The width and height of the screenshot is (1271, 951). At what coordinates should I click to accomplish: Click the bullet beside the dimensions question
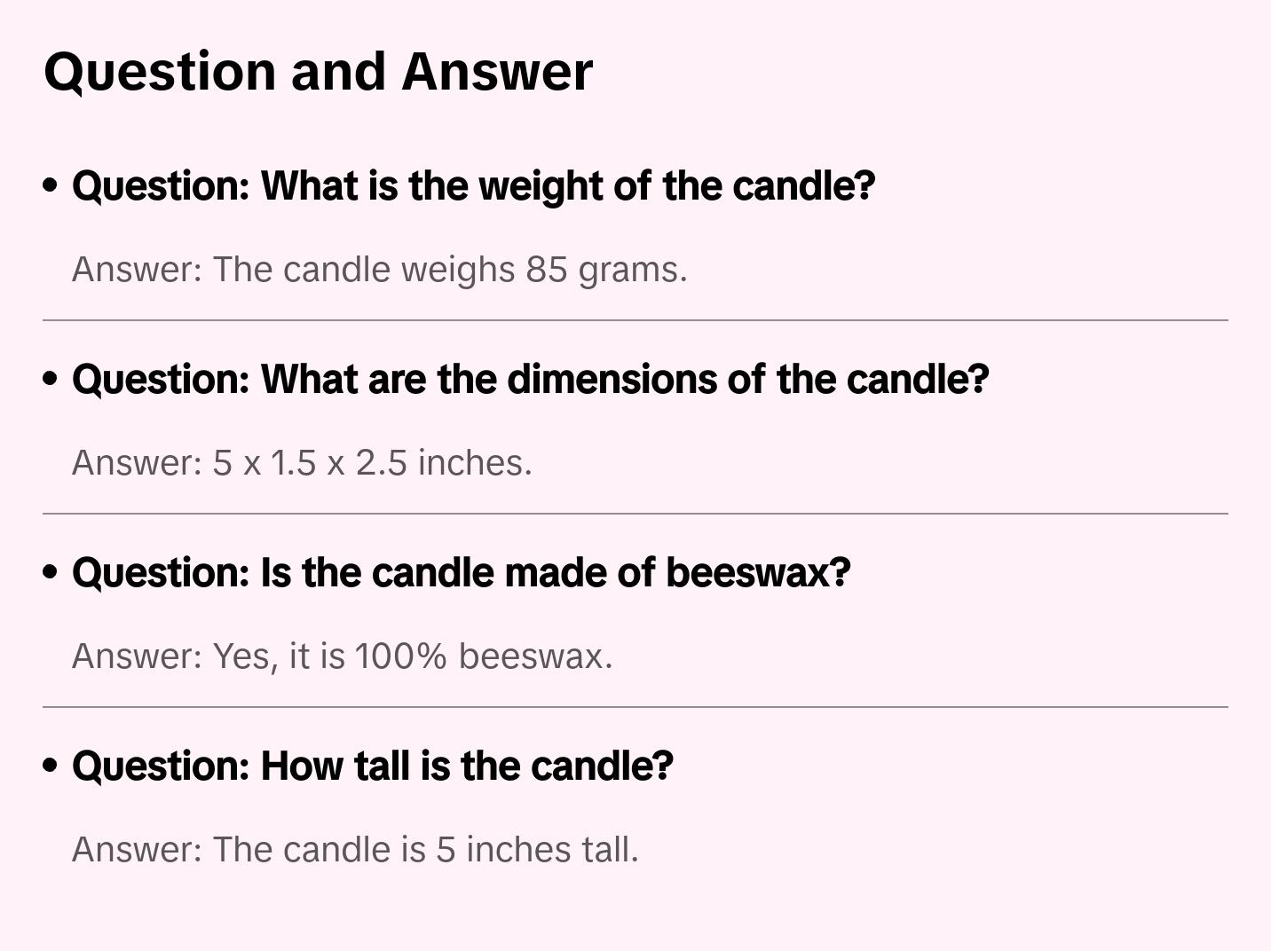click(x=51, y=380)
